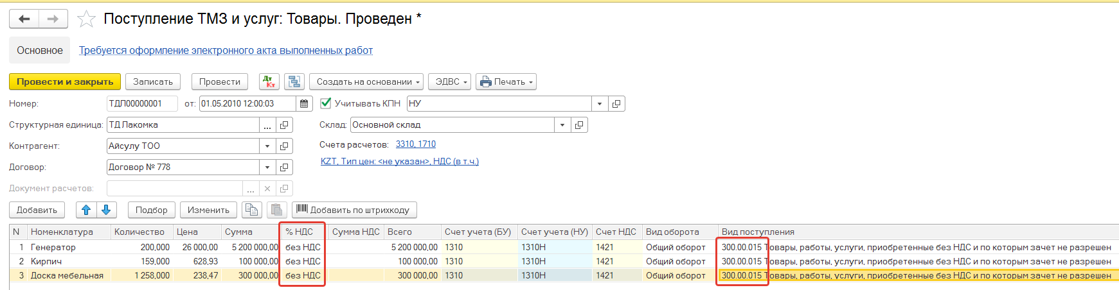Click Добавить to add a row
This screenshot has width=1119, height=290.
(x=37, y=210)
